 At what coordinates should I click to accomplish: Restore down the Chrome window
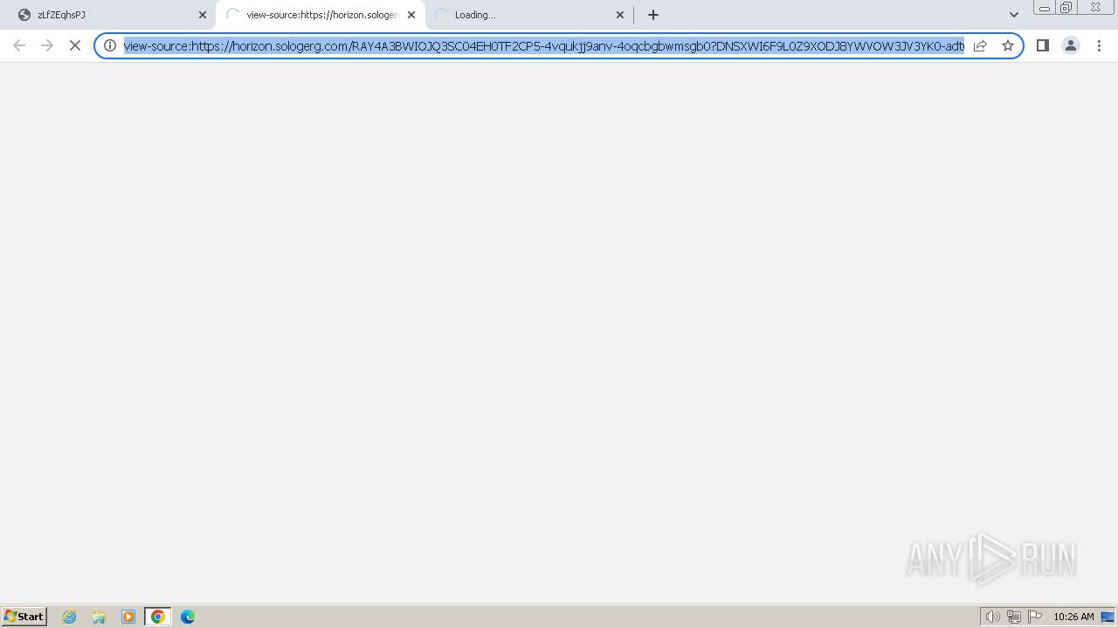[1066, 8]
